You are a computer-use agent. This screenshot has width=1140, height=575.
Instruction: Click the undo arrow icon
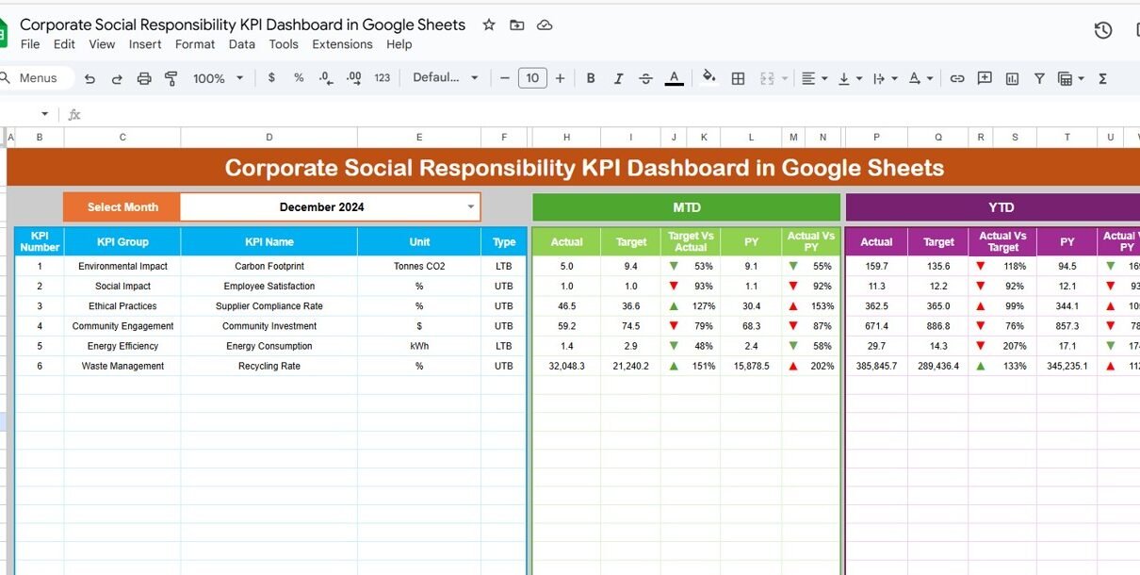pos(90,78)
